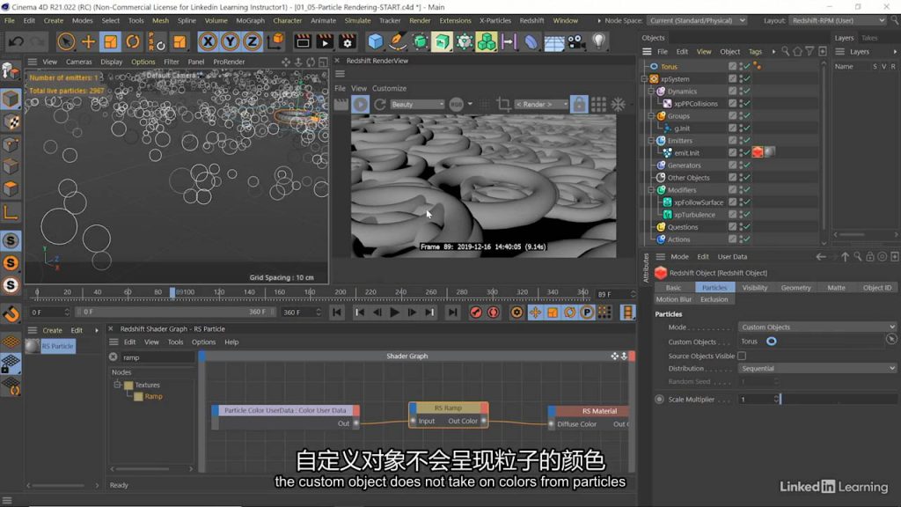Click the Redshift object tag on emit.Init
Image resolution: width=901 pixels, height=507 pixels.
[x=758, y=152]
